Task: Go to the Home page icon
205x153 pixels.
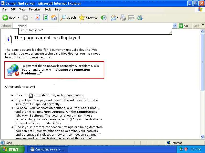Action: click(x=54, y=18)
